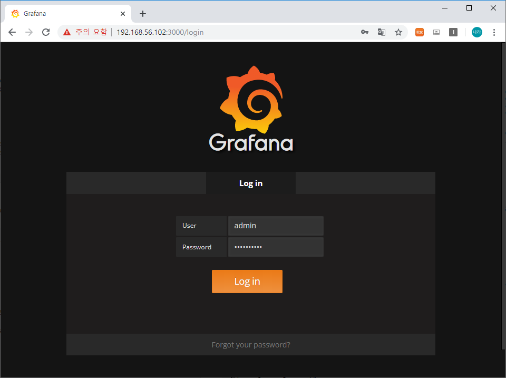The height and width of the screenshot is (378, 506).
Task: Select the Log in tab header
Action: point(251,183)
